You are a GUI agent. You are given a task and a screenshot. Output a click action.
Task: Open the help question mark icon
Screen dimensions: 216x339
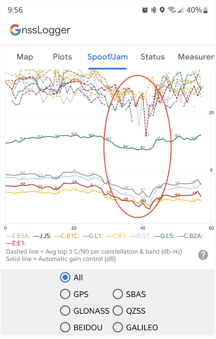[203, 255]
